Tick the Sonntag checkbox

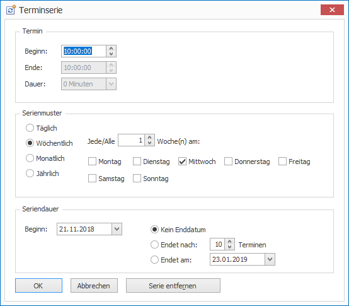point(137,179)
